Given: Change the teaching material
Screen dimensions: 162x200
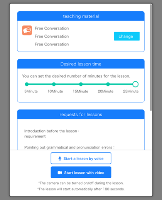Looking at the screenshot, I should tap(127, 36).
